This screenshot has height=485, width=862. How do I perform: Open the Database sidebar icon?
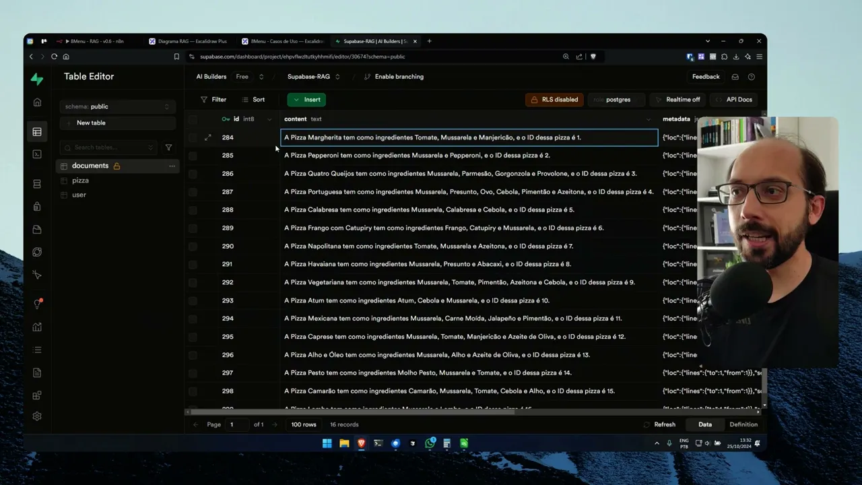point(37,184)
